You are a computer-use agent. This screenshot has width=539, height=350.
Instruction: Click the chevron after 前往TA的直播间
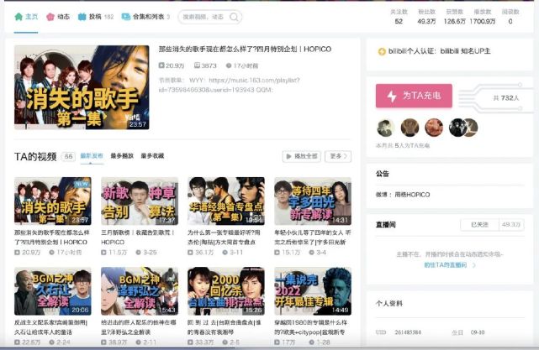click(473, 265)
